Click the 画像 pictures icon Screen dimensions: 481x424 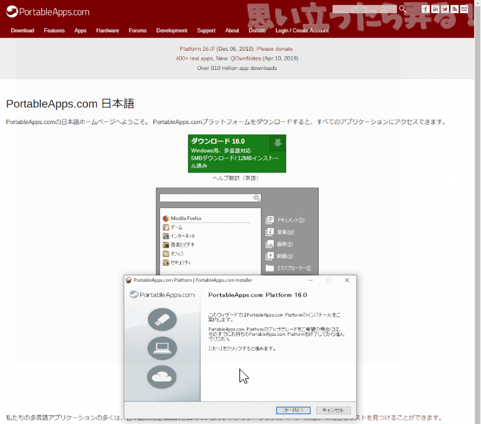270,244
